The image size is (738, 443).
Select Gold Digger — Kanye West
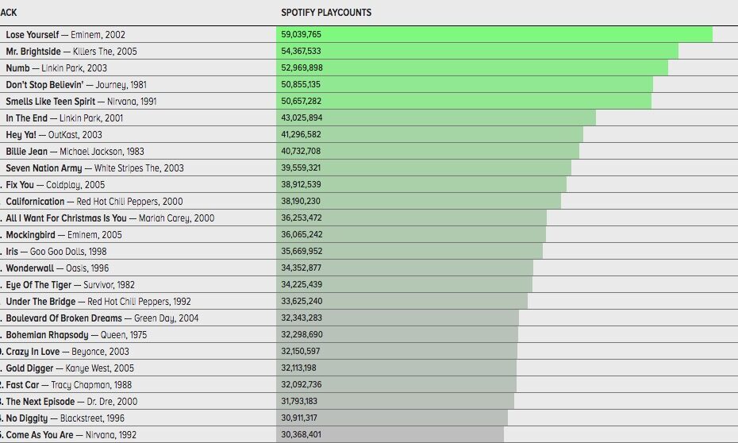click(70, 368)
